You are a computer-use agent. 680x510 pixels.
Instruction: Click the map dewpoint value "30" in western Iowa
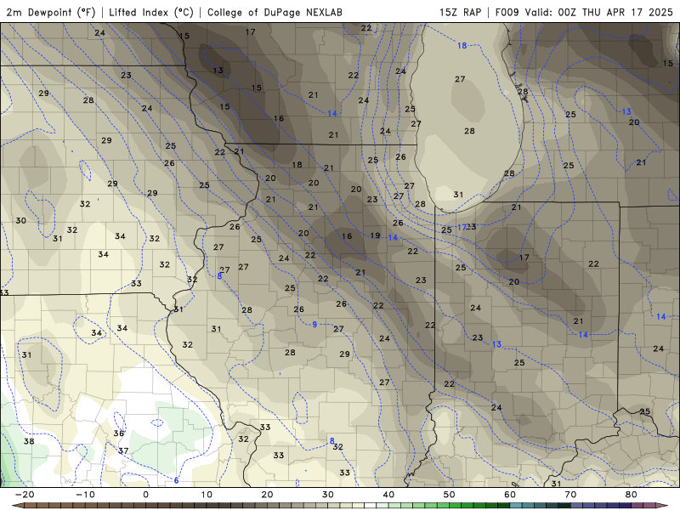click(x=20, y=221)
